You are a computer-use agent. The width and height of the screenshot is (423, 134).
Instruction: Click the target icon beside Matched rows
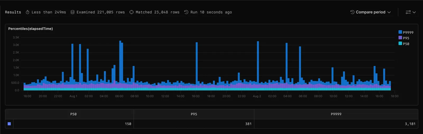pyautogui.click(x=131, y=12)
